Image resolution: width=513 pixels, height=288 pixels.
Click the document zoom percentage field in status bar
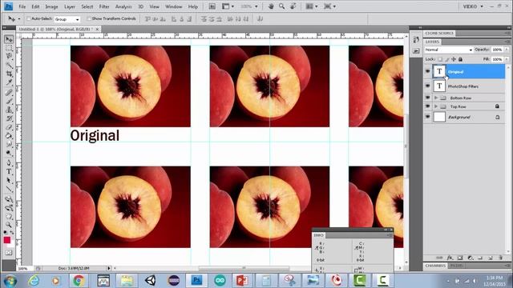(x=23, y=269)
